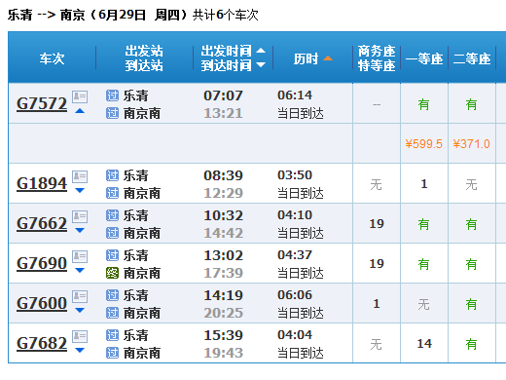This screenshot has width=506, height=380.
Task: Click first class 无 for G7600
Action: click(423, 304)
